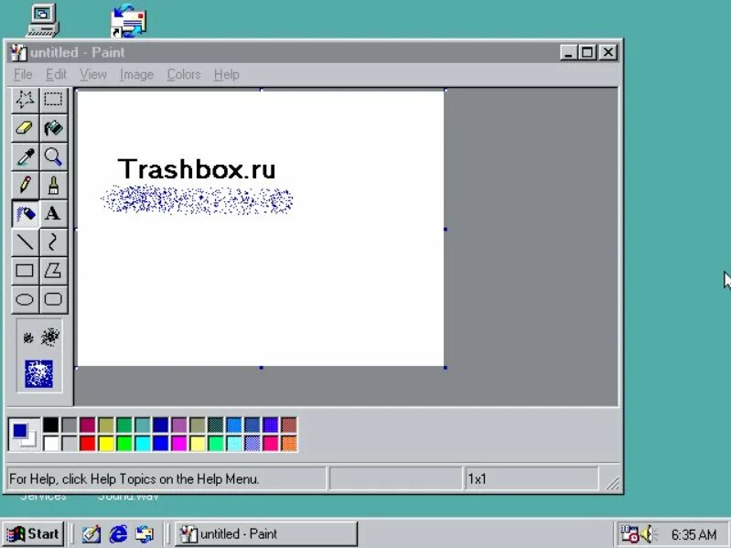This screenshot has width=731, height=548.
Task: Pick the small airbrush spray size
Action: pos(28,338)
